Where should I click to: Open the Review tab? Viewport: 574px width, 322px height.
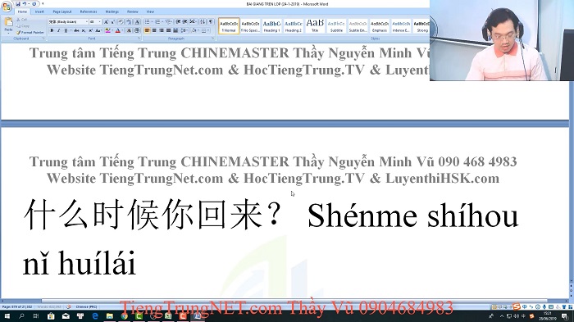133,11
